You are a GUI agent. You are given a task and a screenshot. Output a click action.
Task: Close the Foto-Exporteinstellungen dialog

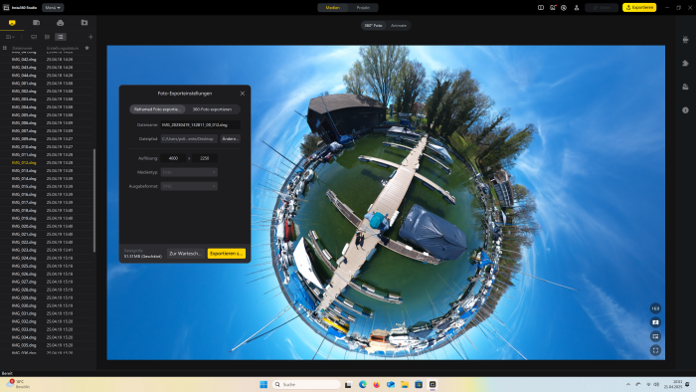(243, 94)
